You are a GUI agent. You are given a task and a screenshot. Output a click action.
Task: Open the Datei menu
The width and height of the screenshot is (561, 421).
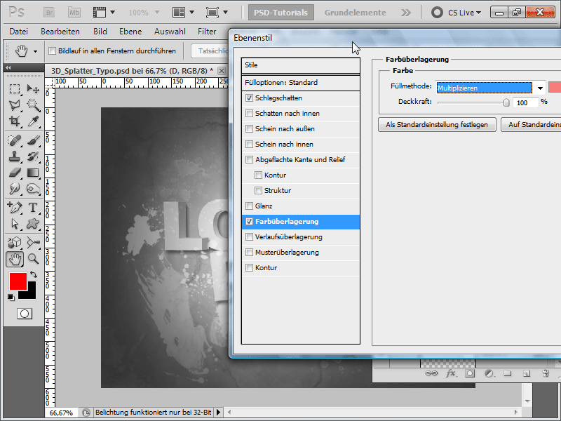pyautogui.click(x=19, y=32)
